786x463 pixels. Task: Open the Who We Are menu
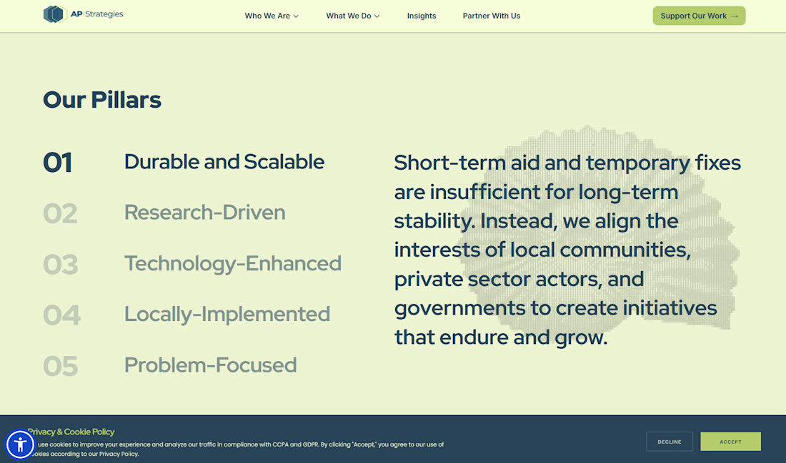point(272,16)
